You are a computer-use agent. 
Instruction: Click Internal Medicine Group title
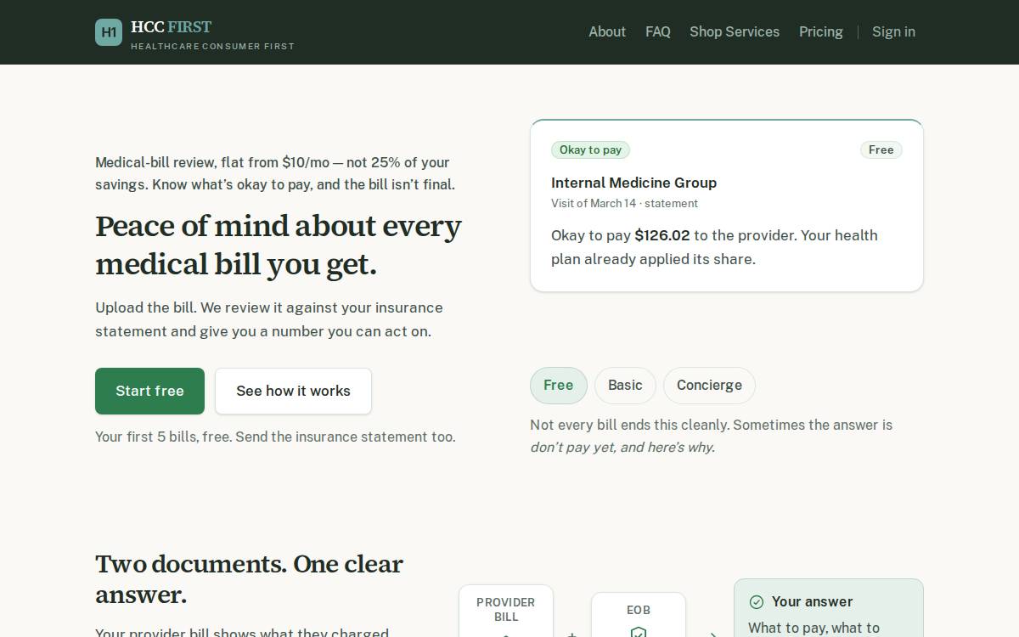(x=633, y=183)
